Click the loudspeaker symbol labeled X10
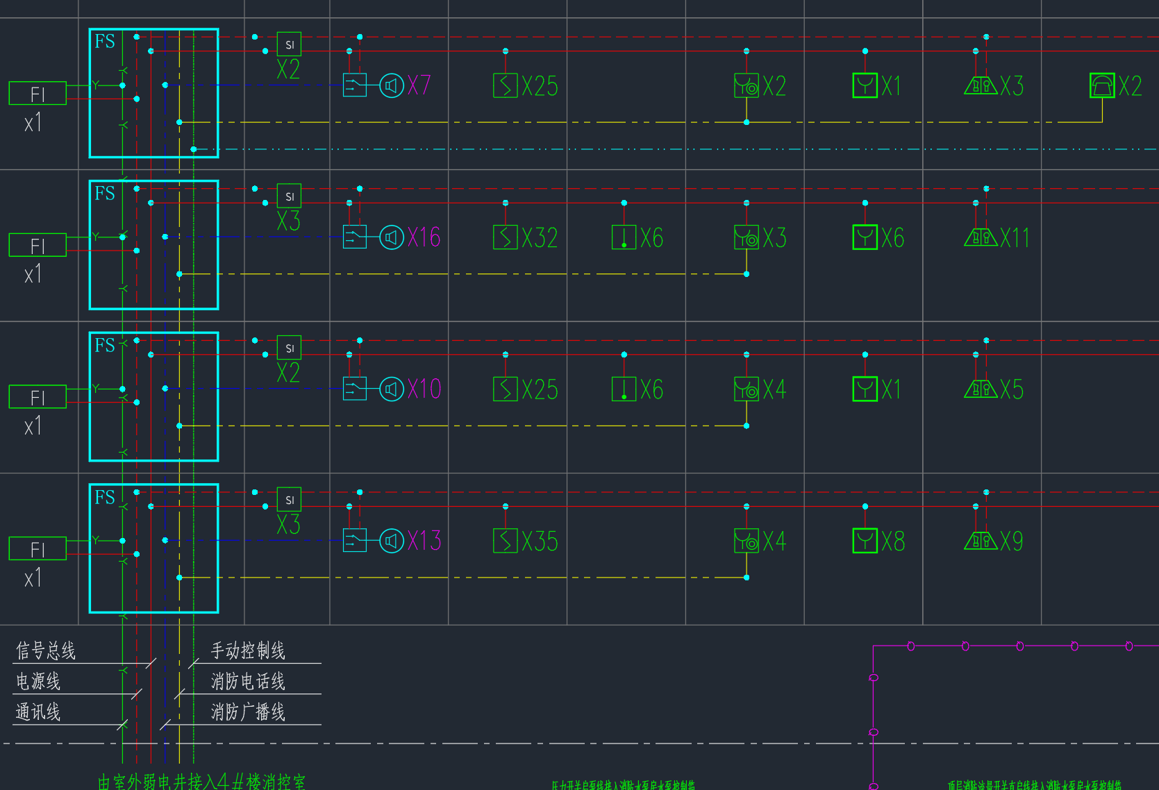This screenshot has width=1159, height=790. [x=392, y=389]
